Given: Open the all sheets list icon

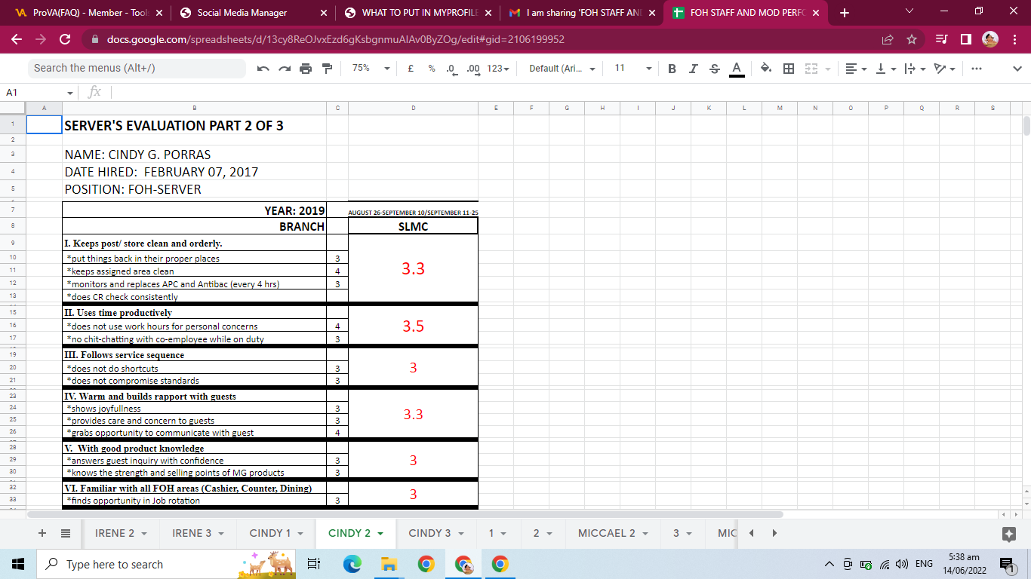Looking at the screenshot, I should tap(66, 533).
